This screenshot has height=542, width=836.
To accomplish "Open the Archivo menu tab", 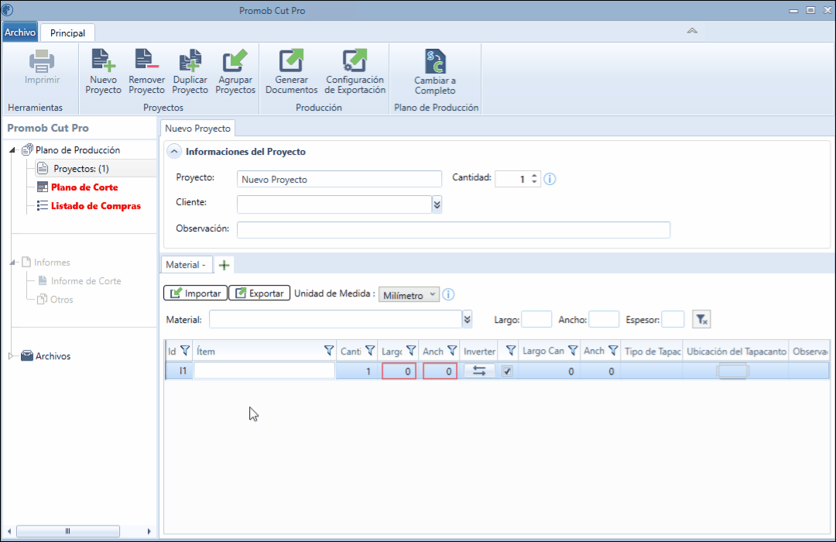I will (20, 33).
